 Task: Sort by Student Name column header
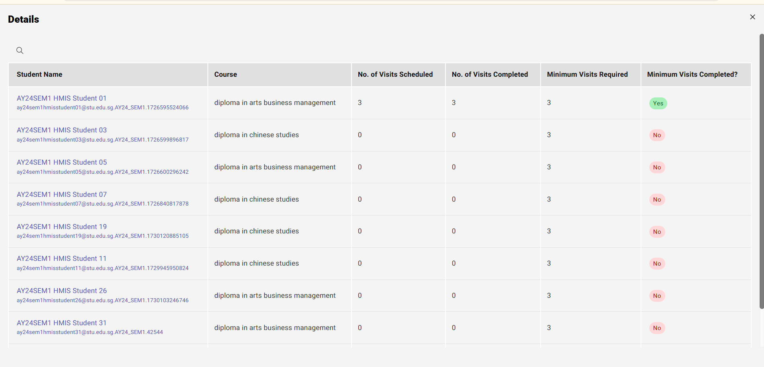pos(39,74)
